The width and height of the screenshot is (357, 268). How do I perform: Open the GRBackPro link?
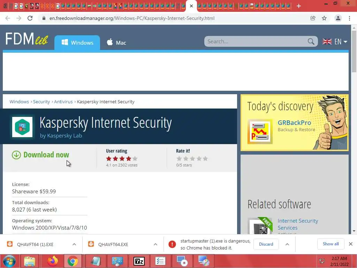click(x=294, y=122)
